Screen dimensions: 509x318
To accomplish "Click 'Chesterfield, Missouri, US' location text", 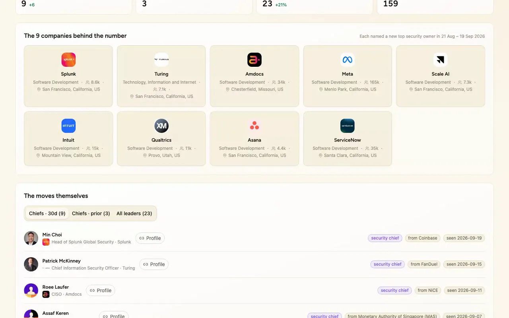I will pyautogui.click(x=257, y=89).
